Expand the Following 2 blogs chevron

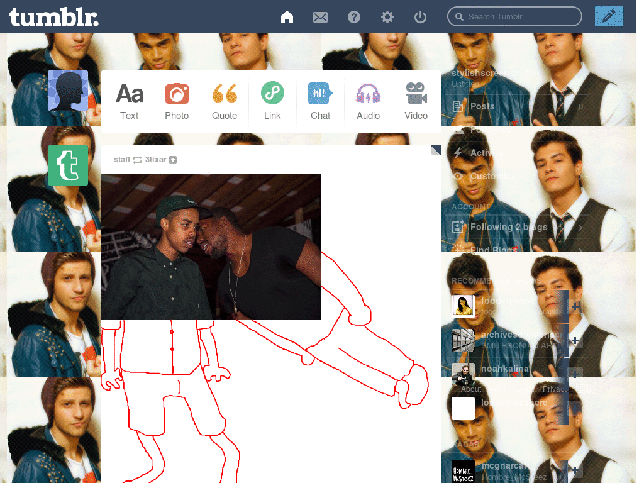(x=580, y=227)
